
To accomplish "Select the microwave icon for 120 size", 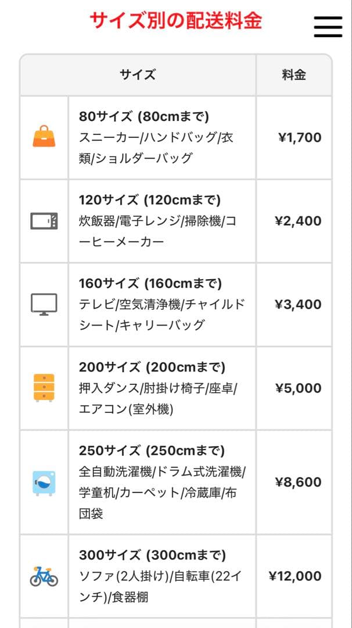I will click(44, 220).
